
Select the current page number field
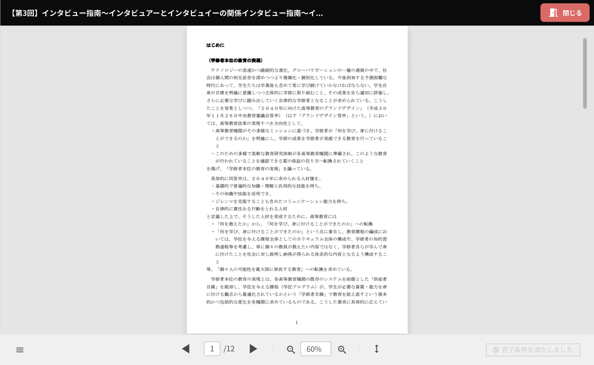point(212,349)
